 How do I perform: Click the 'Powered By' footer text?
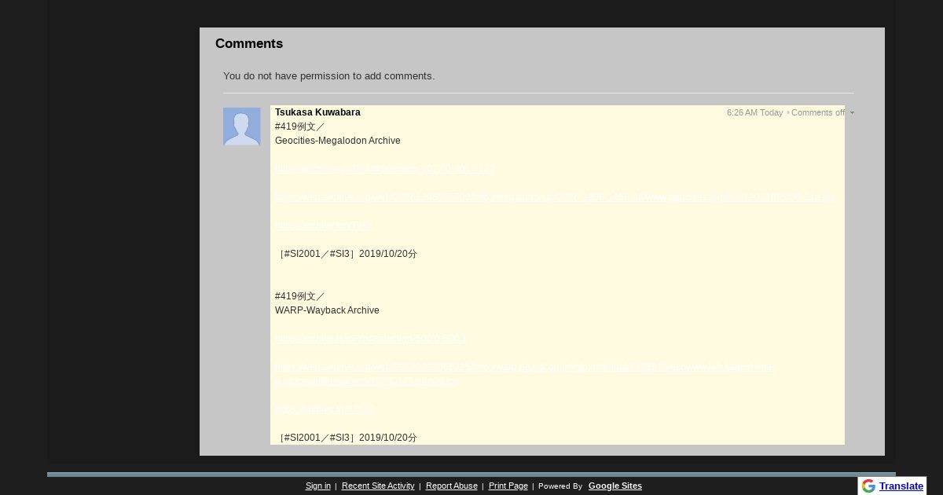pos(560,486)
